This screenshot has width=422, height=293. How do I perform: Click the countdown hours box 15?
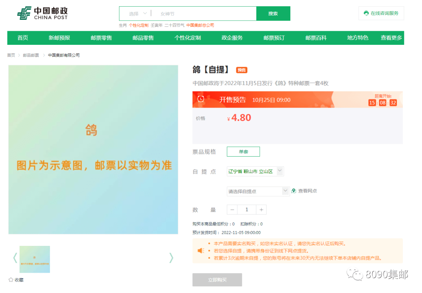[x=372, y=103]
